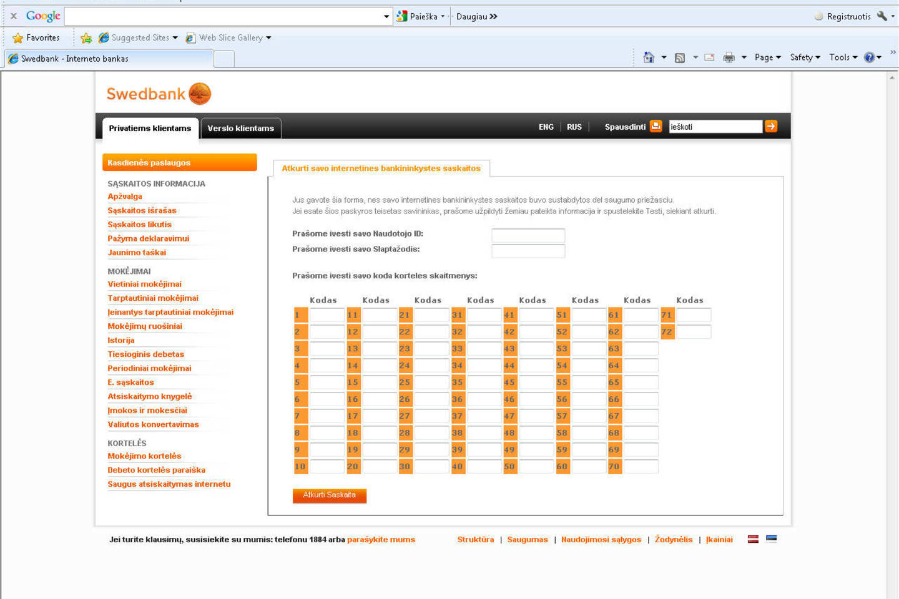
Task: Close the Google toolbar with the X
Action: tap(13, 16)
